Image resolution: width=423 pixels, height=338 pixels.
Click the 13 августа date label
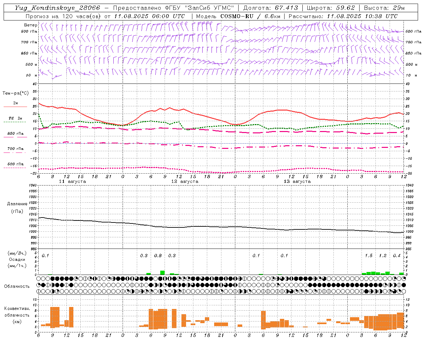coord(297,182)
